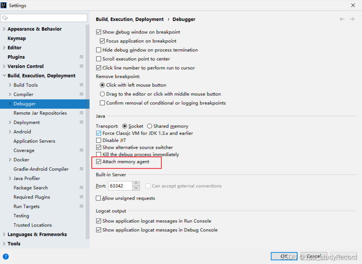Viewport: 362px width, 264px height.
Task: Toggle Show debug window on breakpoint
Action: [99, 32]
